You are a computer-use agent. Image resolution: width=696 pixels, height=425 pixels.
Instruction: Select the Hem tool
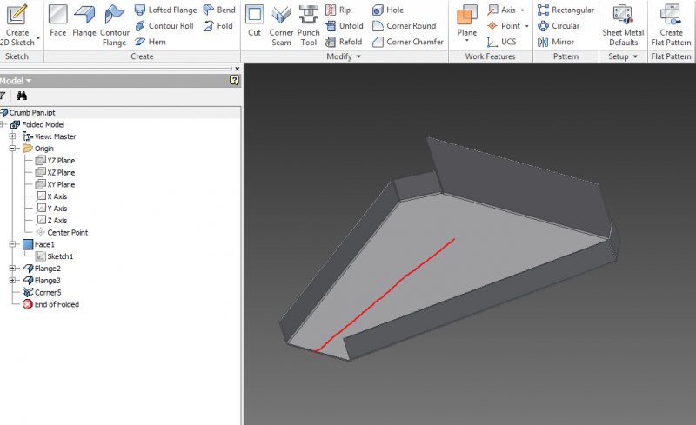tap(151, 42)
